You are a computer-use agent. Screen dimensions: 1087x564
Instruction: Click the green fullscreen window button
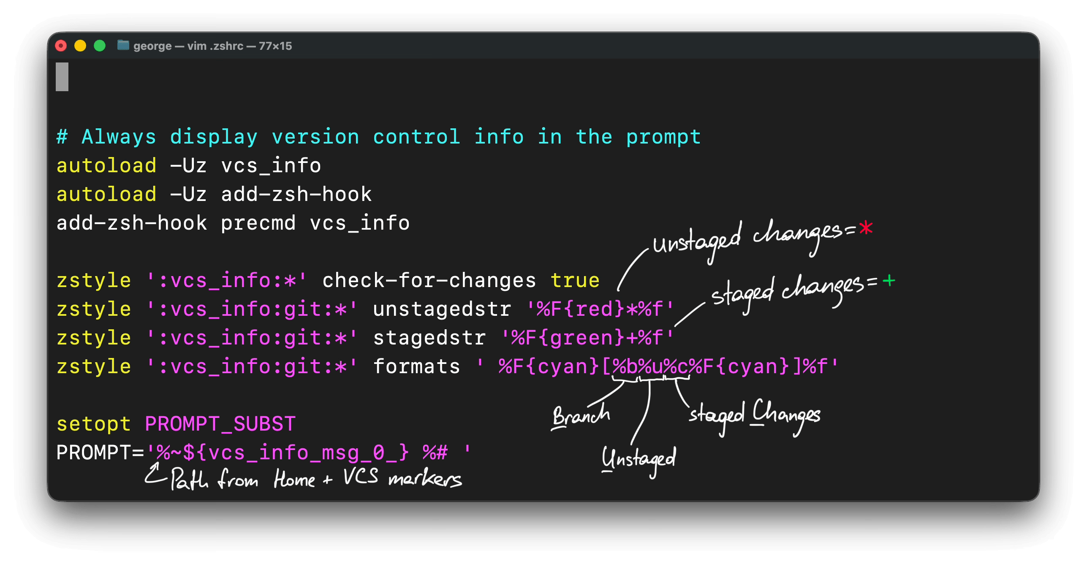[100, 46]
